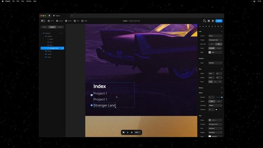Viewport: 263px width, 148px height.
Task: Click link badge beside Project 1 canvas text
Action: 92,95
